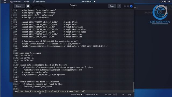Image resolution: width=172 pixels, height=97 pixels.
Task: Open the Activities grid icon in top bar
Action: 5,2
